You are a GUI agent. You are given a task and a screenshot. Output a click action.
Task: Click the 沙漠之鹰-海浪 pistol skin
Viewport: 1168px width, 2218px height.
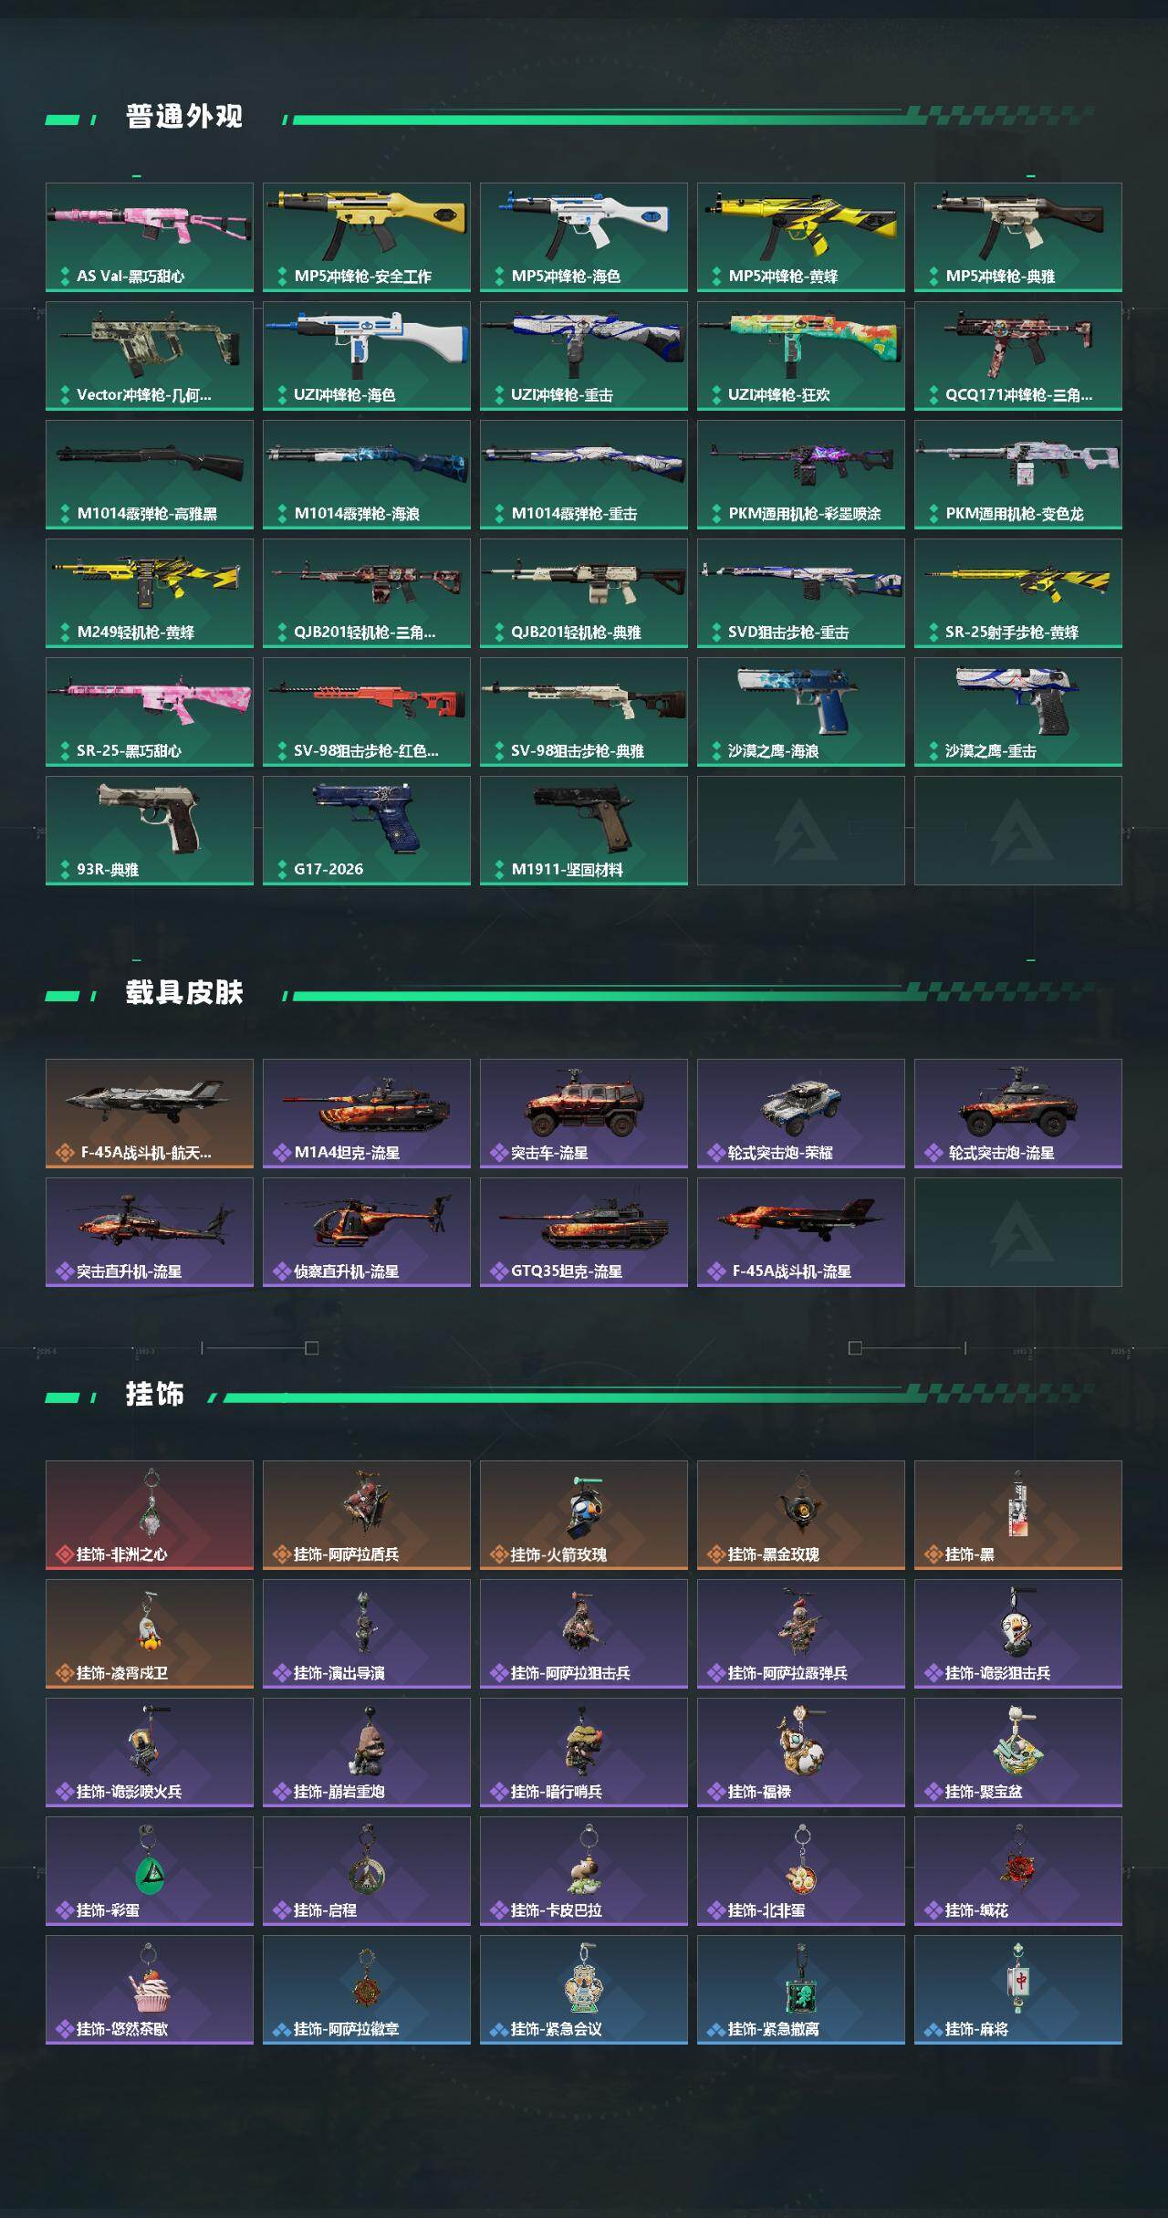(x=801, y=712)
